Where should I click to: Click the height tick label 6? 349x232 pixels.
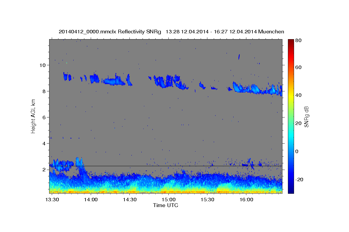[44, 117]
